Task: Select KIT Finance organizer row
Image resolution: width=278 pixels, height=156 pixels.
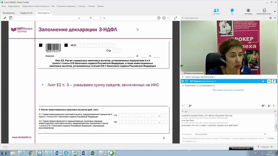Action: [228, 81]
